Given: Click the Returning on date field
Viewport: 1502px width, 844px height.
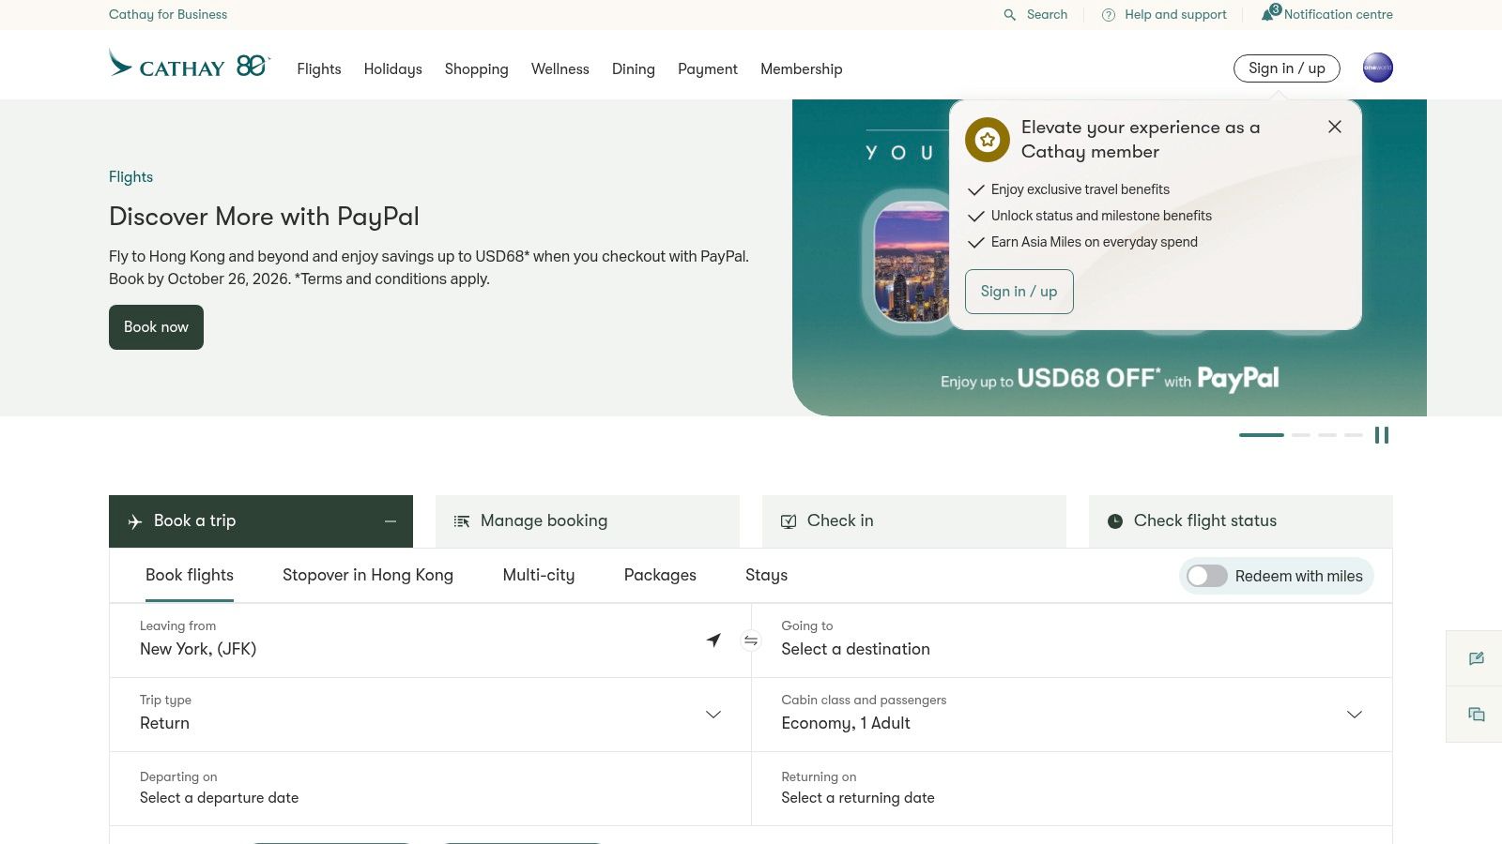Looking at the screenshot, I should click(1072, 789).
